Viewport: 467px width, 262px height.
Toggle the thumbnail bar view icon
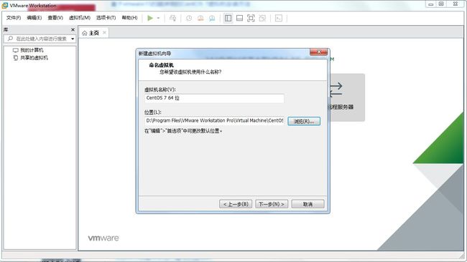239,18
